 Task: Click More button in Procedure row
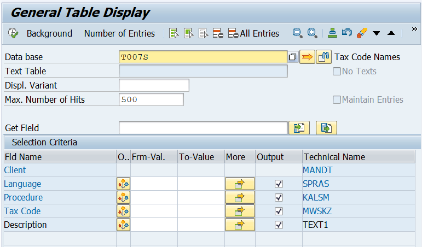pyautogui.click(x=240, y=198)
